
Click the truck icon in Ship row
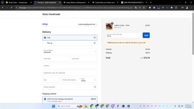point(95,38)
